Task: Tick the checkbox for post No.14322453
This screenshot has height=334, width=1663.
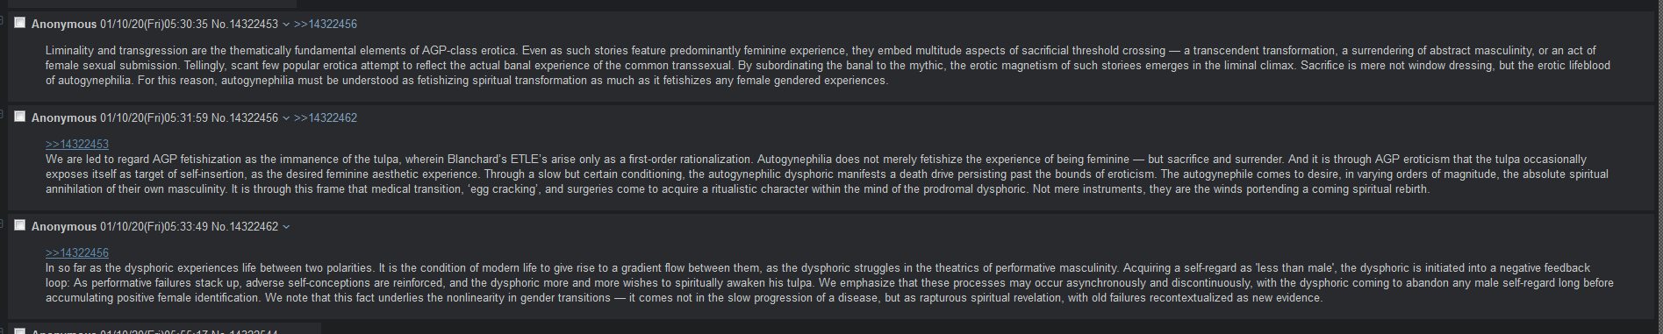Action: coord(19,23)
